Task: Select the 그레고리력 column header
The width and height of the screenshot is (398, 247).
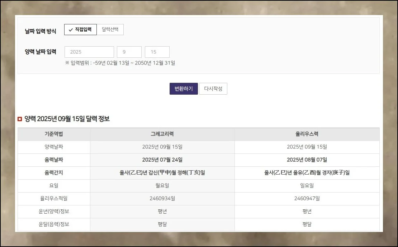Action: 162,134
